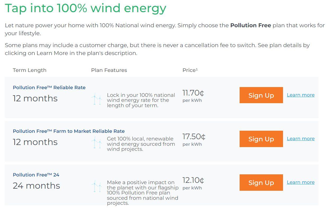Viewport: 332px width, 209px height.
Task: Open Learn more for Pollution Free Reliable Rate
Action: 300,95
